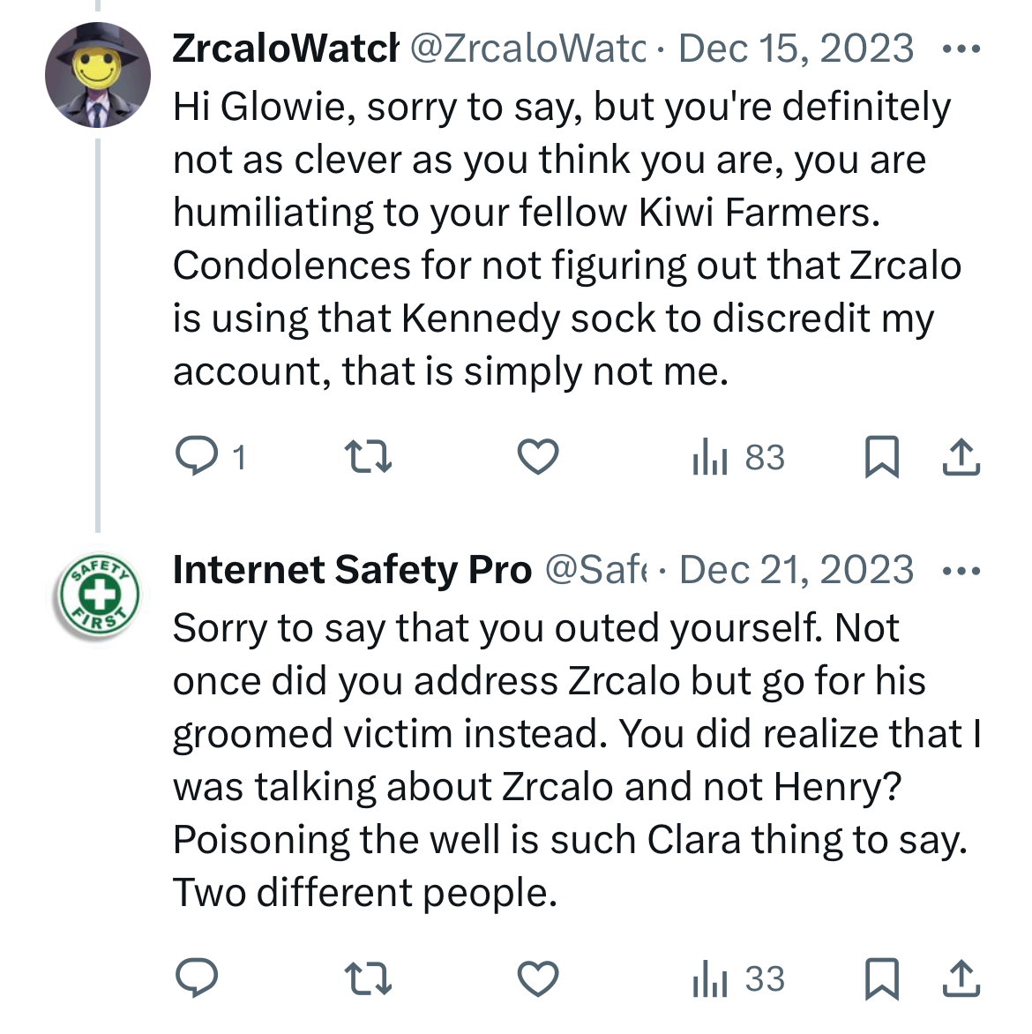Repost the Internet Safety Pro tweet
1032x1034 pixels.
(367, 978)
